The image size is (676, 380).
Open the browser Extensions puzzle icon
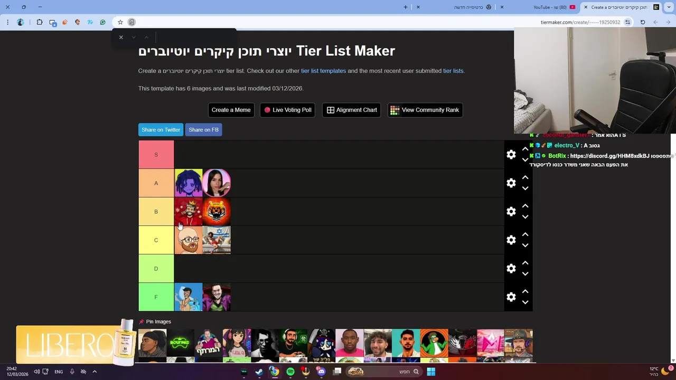click(40, 22)
